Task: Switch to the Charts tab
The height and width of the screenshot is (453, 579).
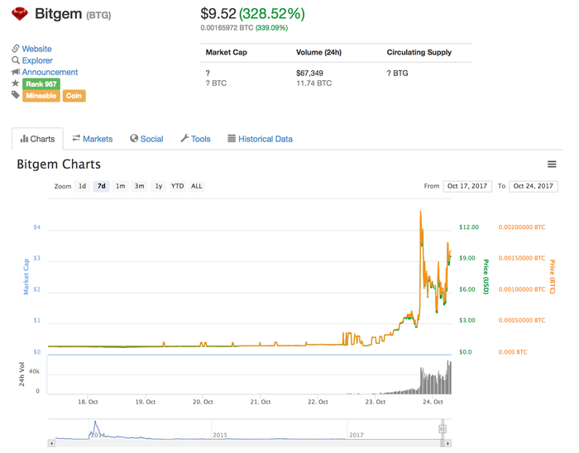Action: [x=37, y=139]
